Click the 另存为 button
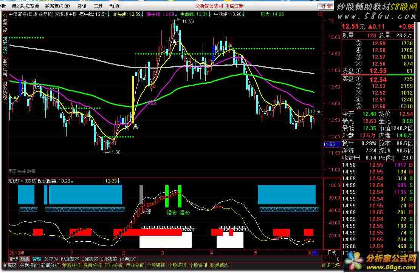Viewport: 420px width, 273px height. [x=51, y=259]
